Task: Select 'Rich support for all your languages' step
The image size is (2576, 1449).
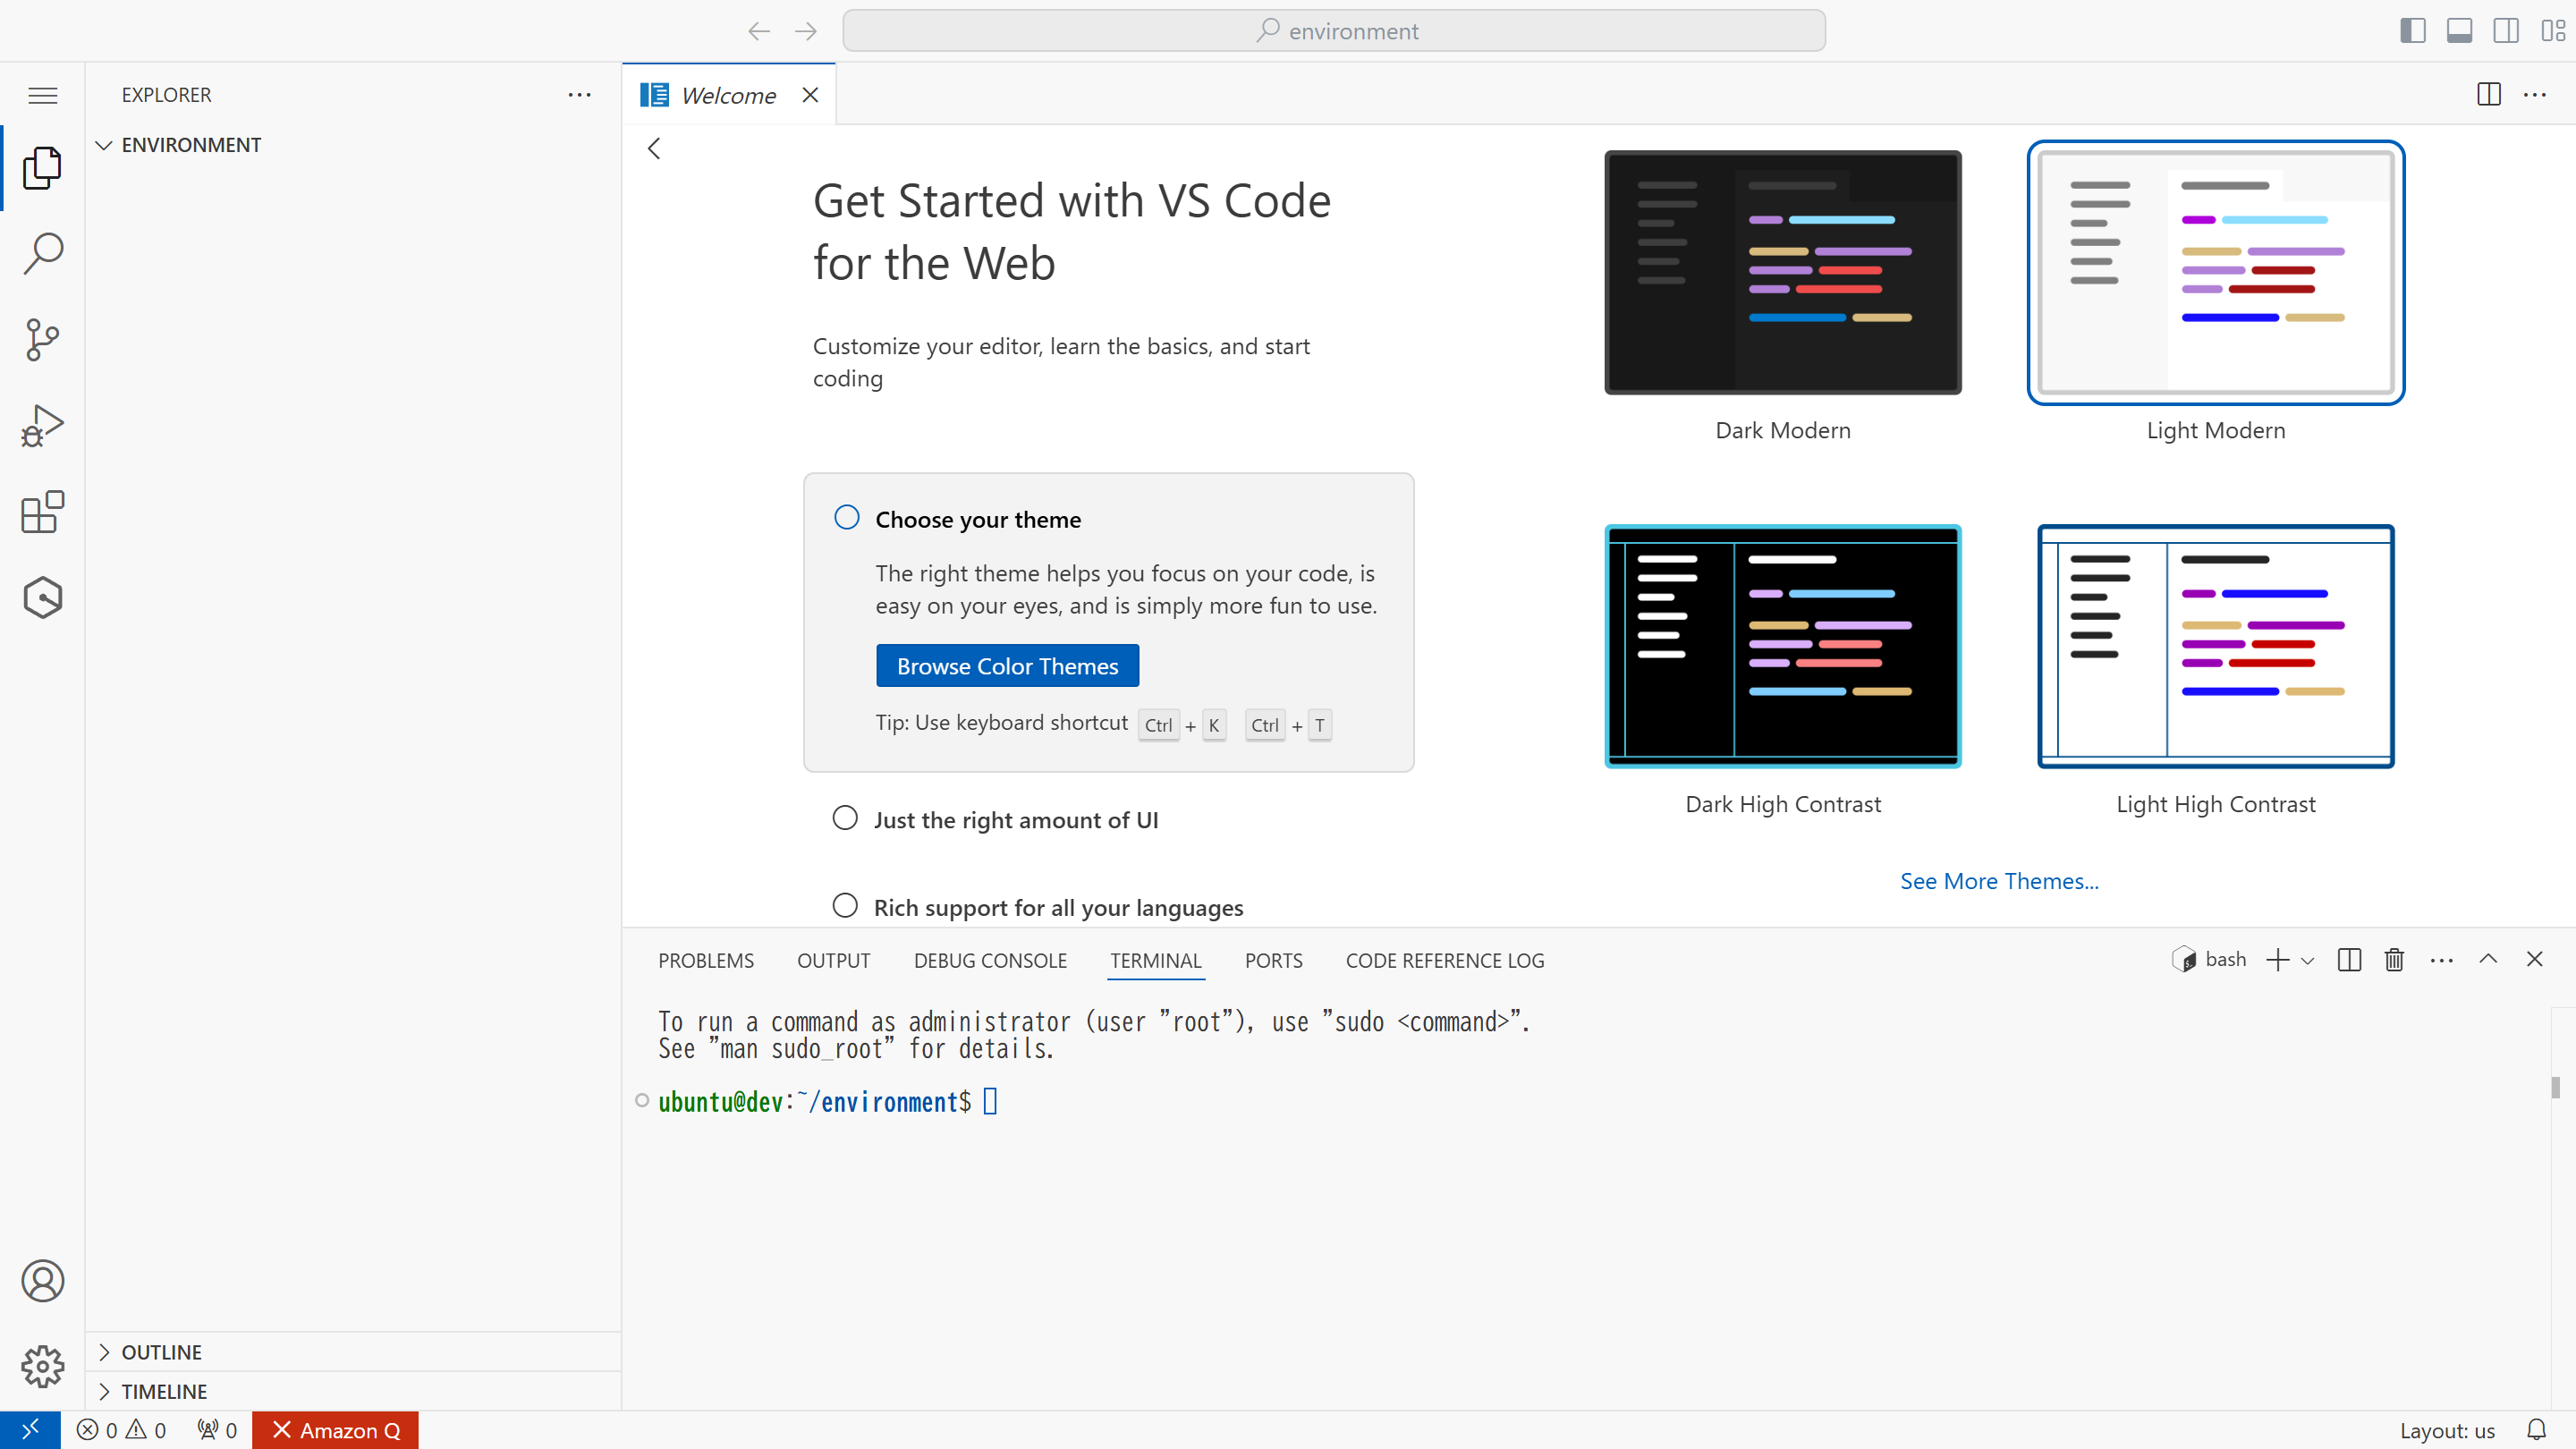Action: pos(1058,907)
